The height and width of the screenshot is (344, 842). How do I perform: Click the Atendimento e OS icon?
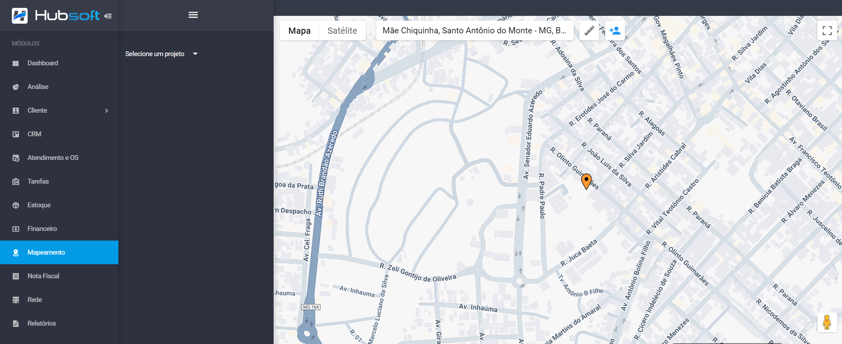(16, 158)
